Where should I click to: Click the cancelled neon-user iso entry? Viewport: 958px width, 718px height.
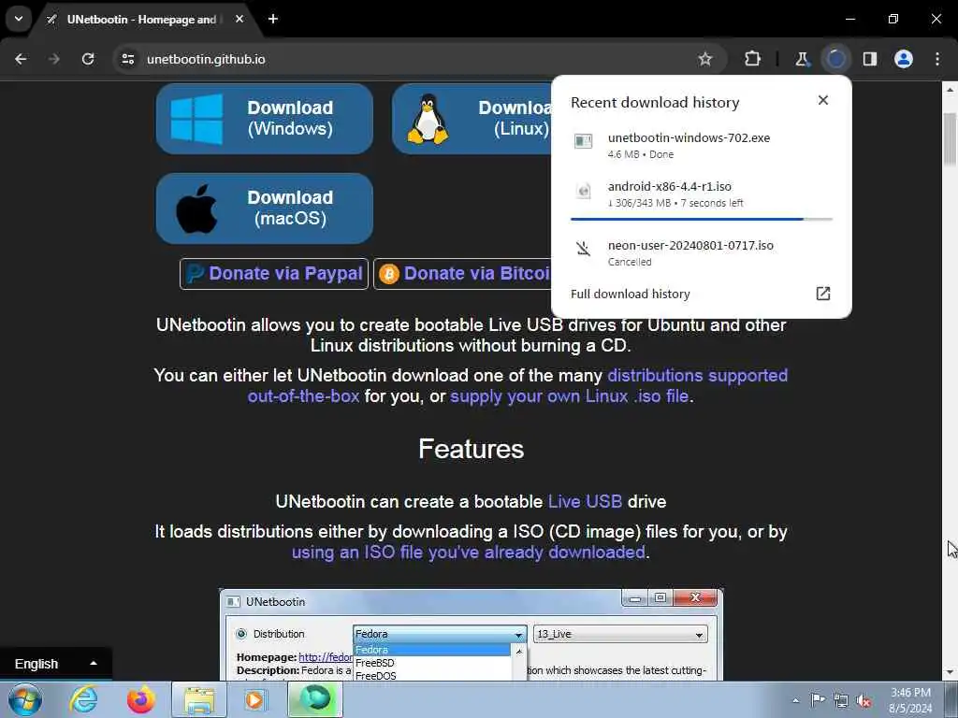click(x=701, y=252)
